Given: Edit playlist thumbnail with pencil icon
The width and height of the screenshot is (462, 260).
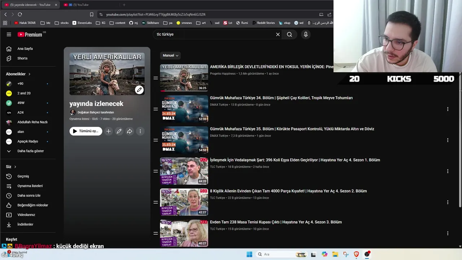Looking at the screenshot, I should tap(139, 90).
